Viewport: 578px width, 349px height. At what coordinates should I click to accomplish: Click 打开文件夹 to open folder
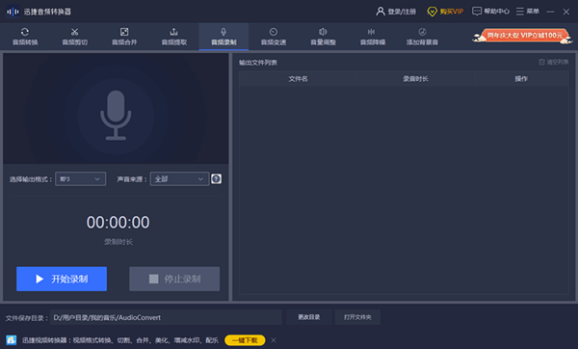coord(357,317)
